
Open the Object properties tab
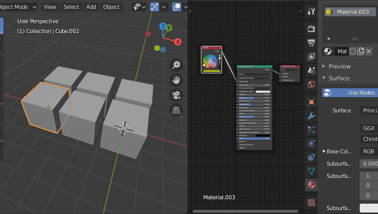(x=311, y=102)
